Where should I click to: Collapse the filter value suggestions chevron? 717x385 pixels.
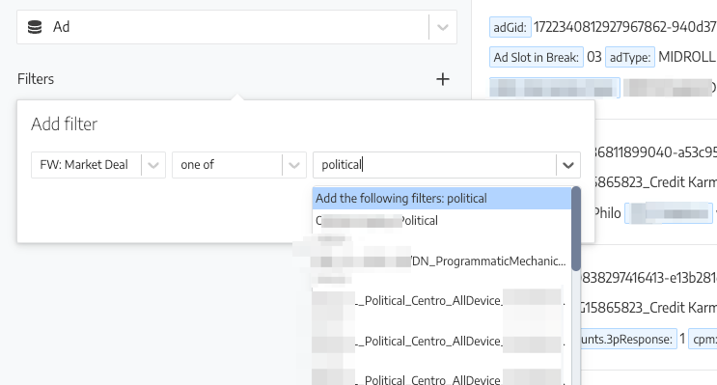tap(568, 165)
